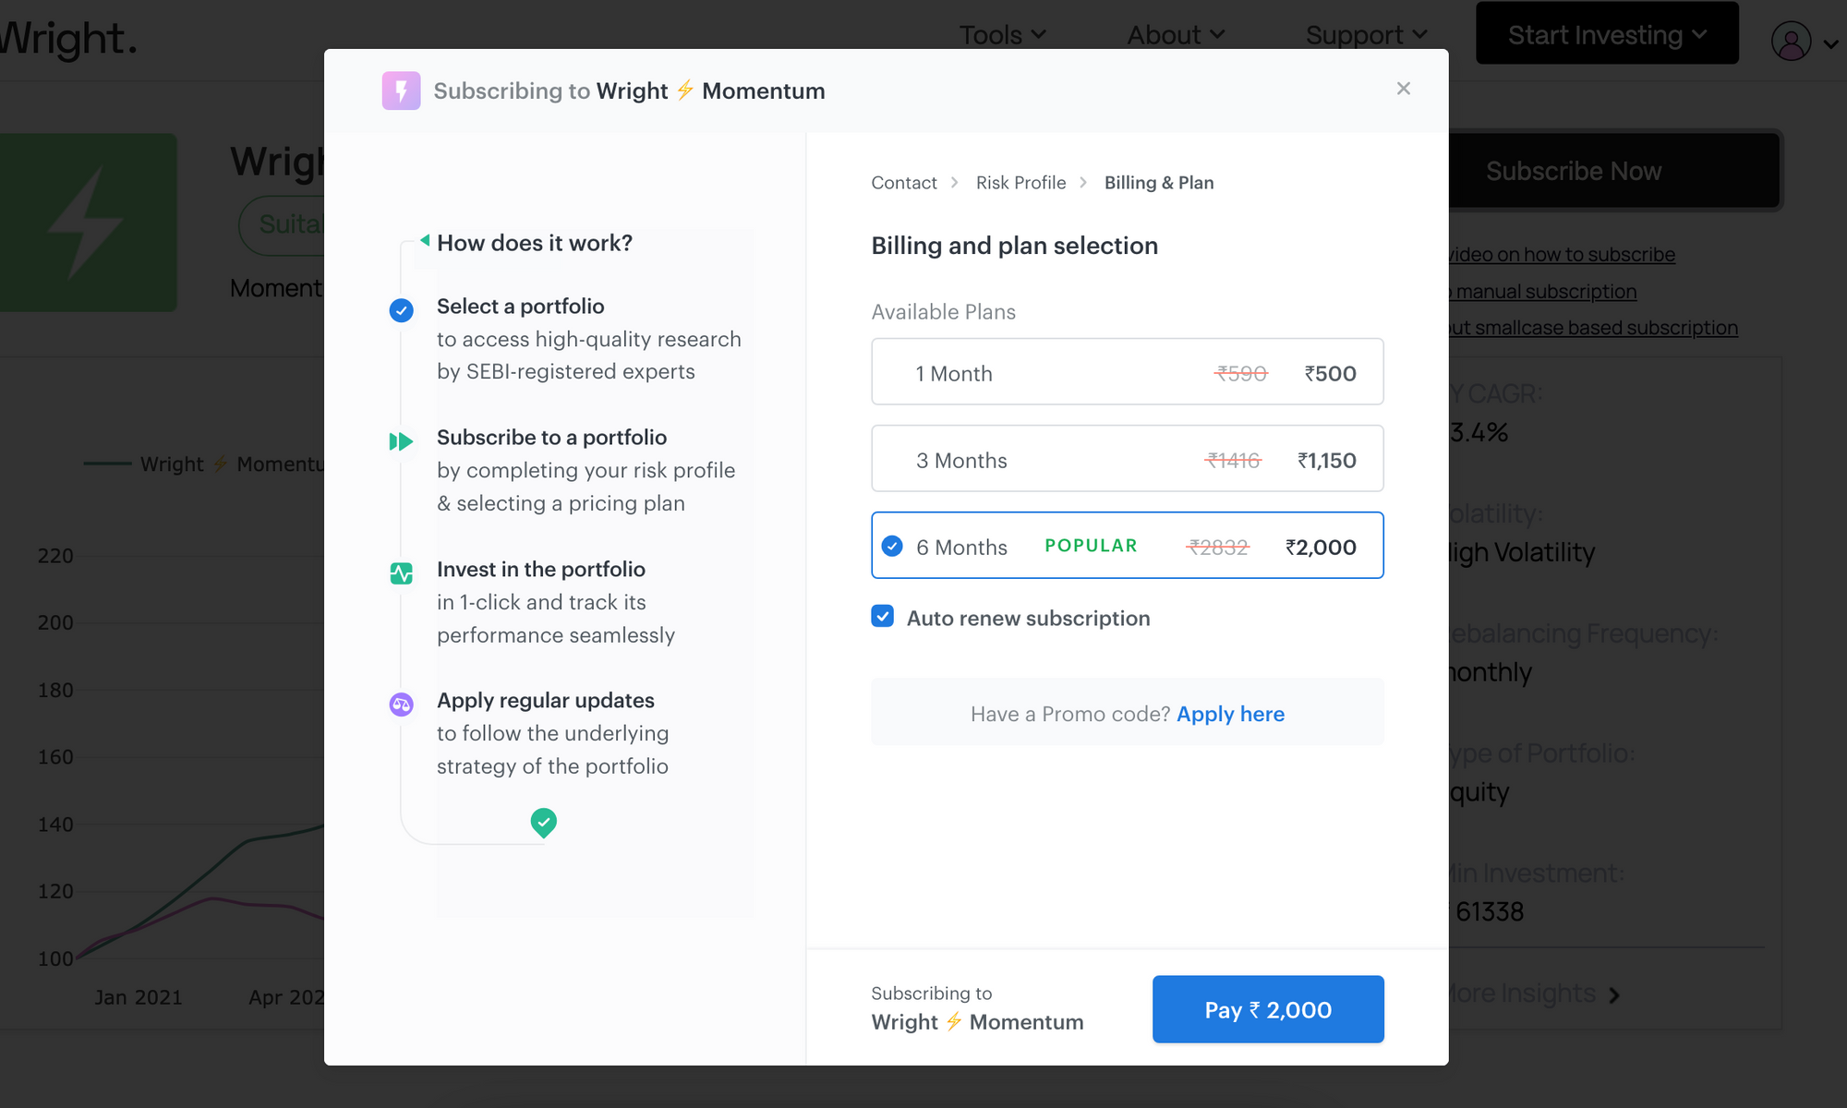This screenshot has width=1847, height=1108.
Task: Select Billing & Plan breadcrumb step
Action: [1159, 183]
